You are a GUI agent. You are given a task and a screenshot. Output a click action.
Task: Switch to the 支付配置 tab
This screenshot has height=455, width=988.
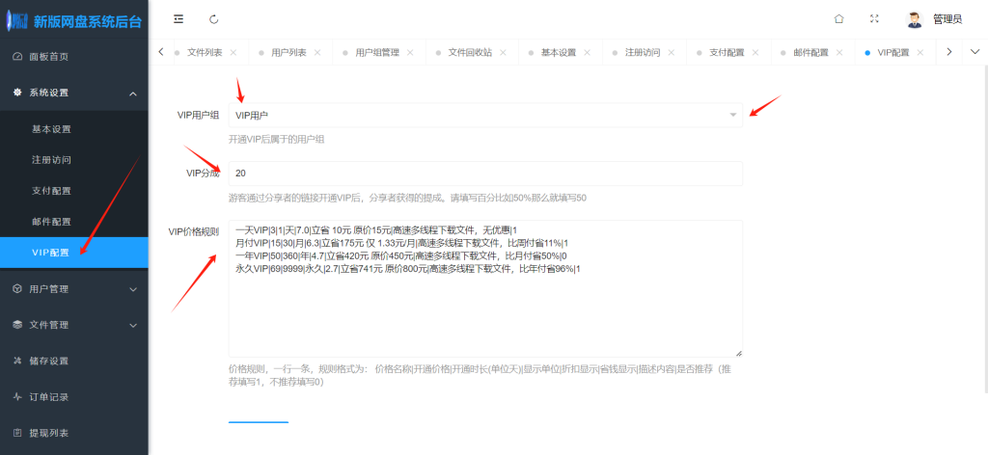click(727, 52)
